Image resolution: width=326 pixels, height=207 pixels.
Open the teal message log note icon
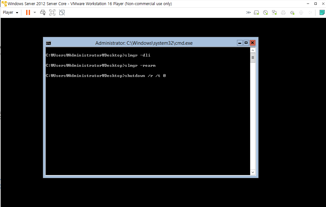pos(322,12)
